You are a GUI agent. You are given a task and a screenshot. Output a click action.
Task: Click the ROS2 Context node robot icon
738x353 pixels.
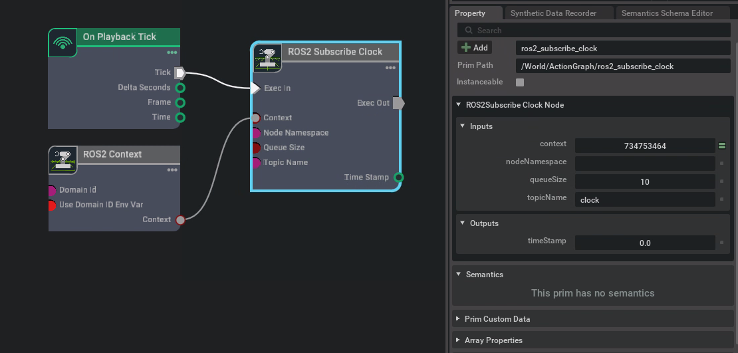click(x=62, y=160)
